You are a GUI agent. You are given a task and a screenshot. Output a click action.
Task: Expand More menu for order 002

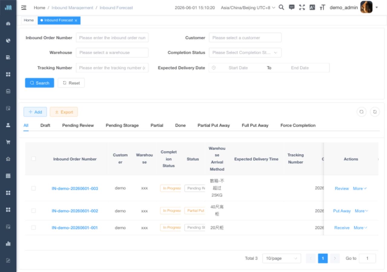tap(362, 211)
